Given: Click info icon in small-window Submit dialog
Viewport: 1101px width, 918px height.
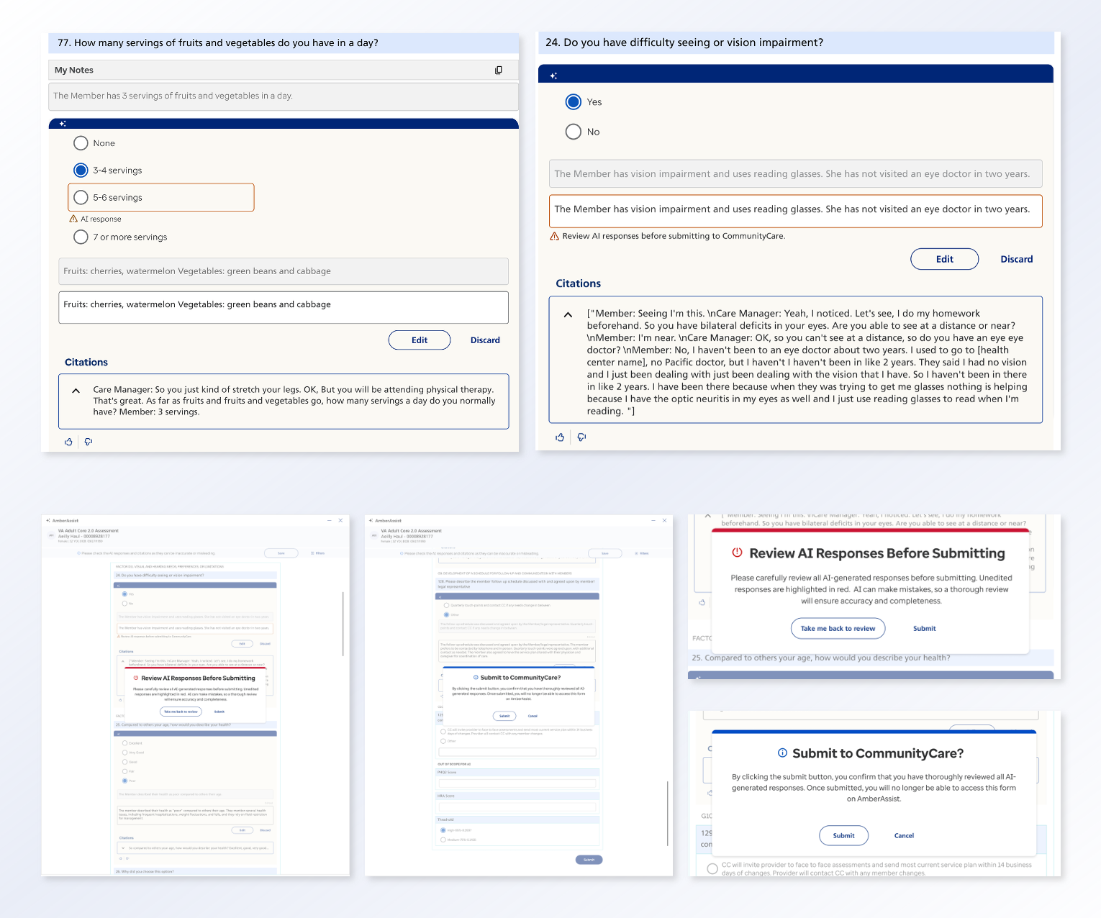Looking at the screenshot, I should coord(476,677).
